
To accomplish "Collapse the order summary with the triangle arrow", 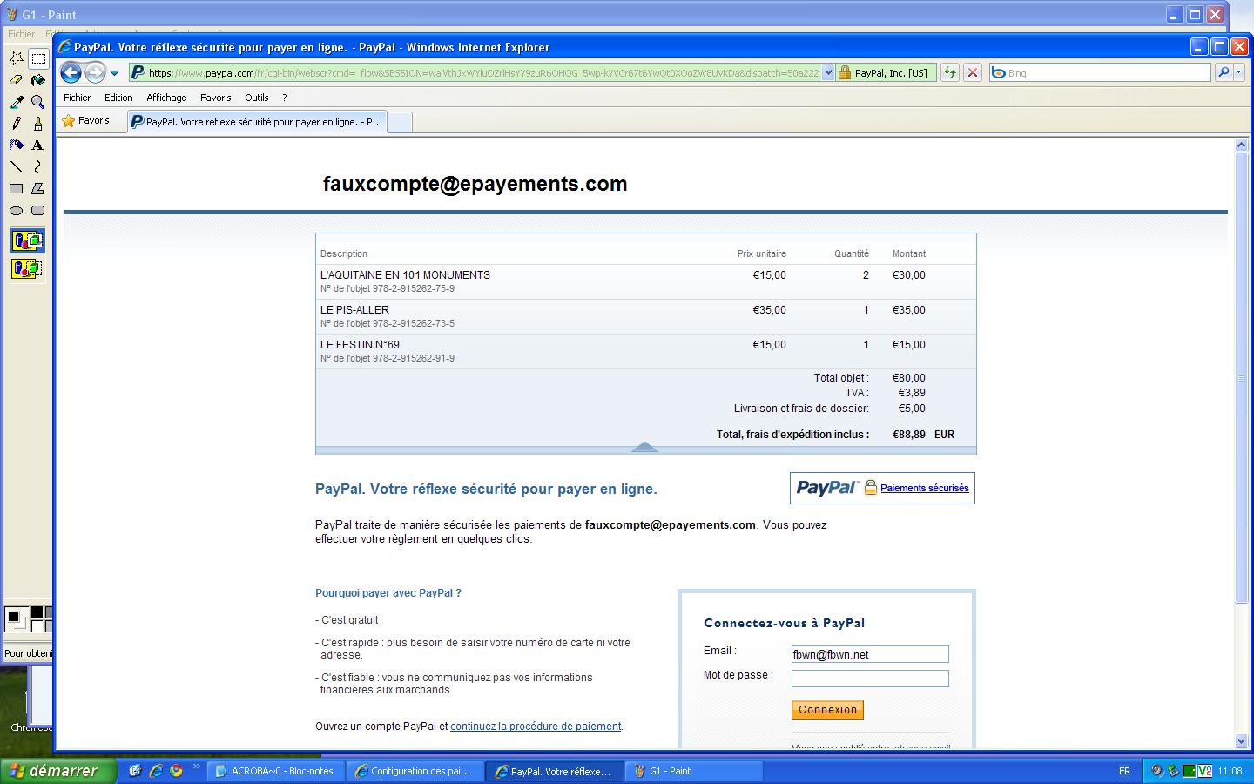I will click(x=644, y=447).
